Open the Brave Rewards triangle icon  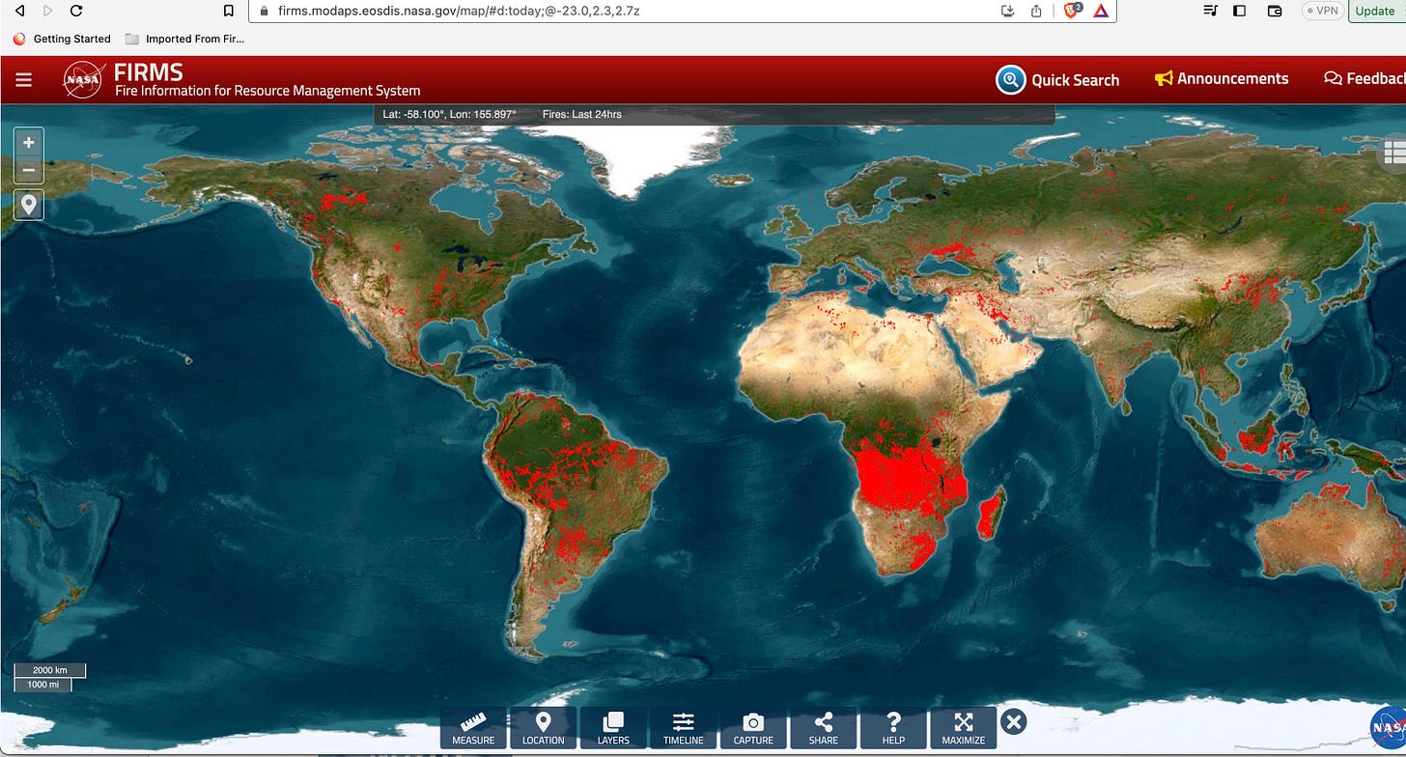1101,11
